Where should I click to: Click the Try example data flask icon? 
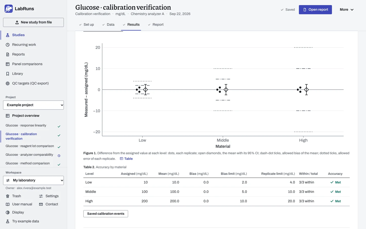point(8,221)
